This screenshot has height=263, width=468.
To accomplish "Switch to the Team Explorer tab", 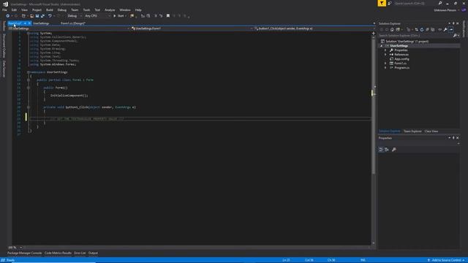I will tap(412, 131).
